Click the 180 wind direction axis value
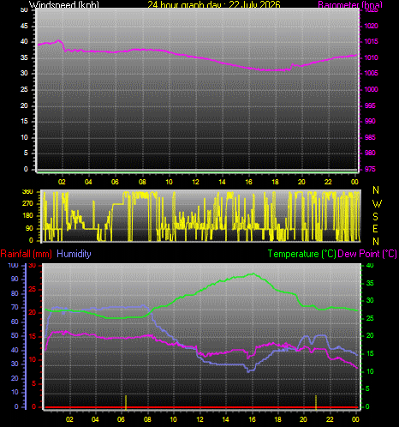This screenshot has width=399, height=427. pyautogui.click(x=27, y=216)
